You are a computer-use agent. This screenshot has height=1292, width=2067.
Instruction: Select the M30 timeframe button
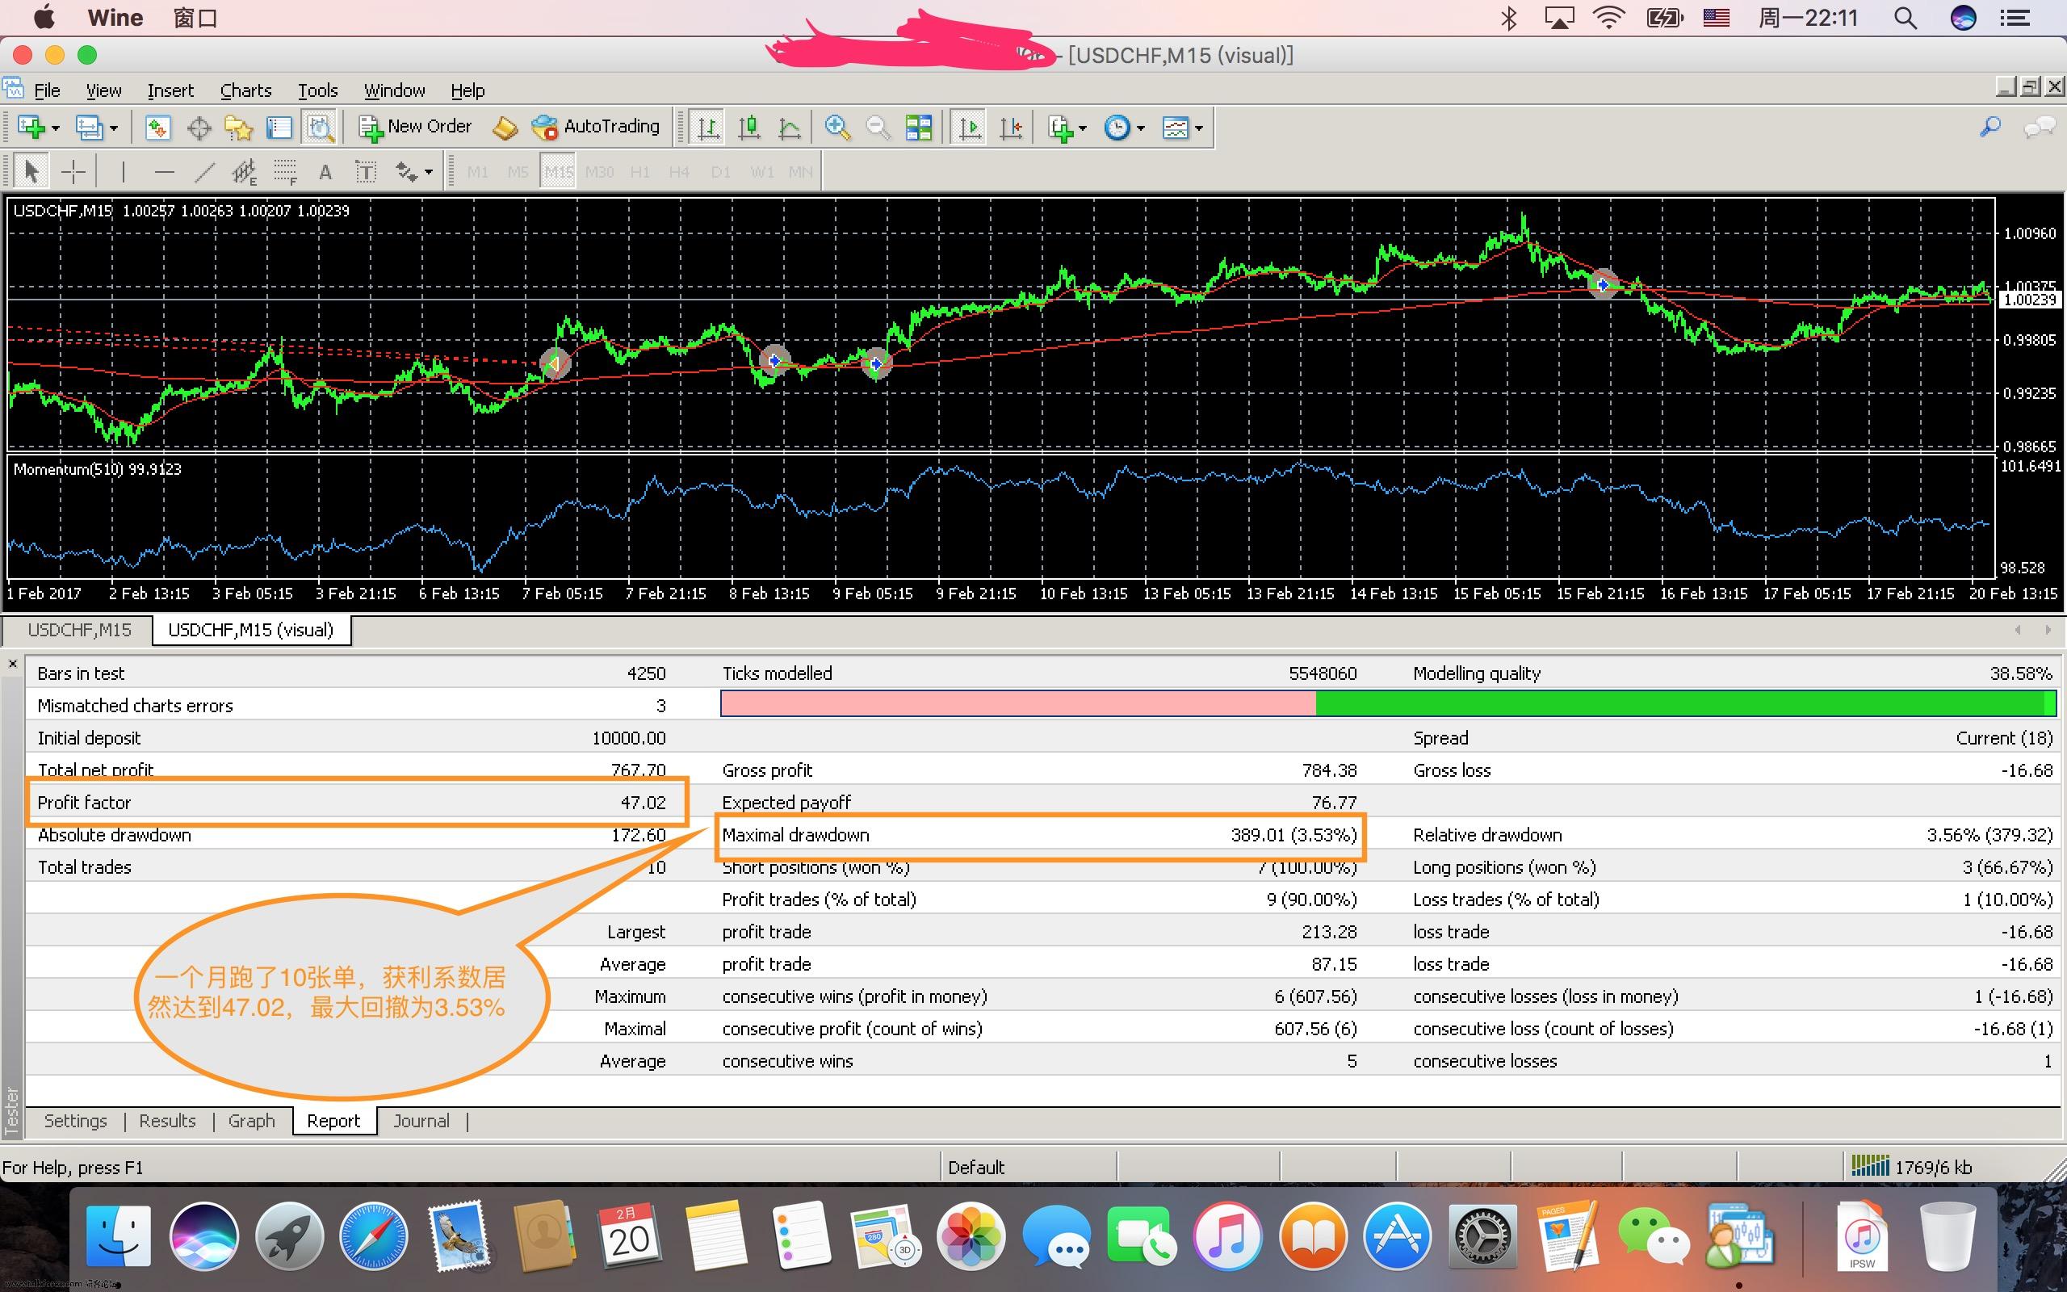[x=600, y=172]
